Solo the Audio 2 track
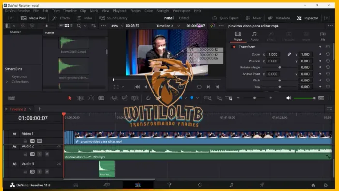This screenshot has height=191, width=339. coord(39,154)
